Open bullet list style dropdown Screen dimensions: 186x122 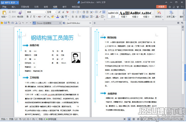(75, 12)
